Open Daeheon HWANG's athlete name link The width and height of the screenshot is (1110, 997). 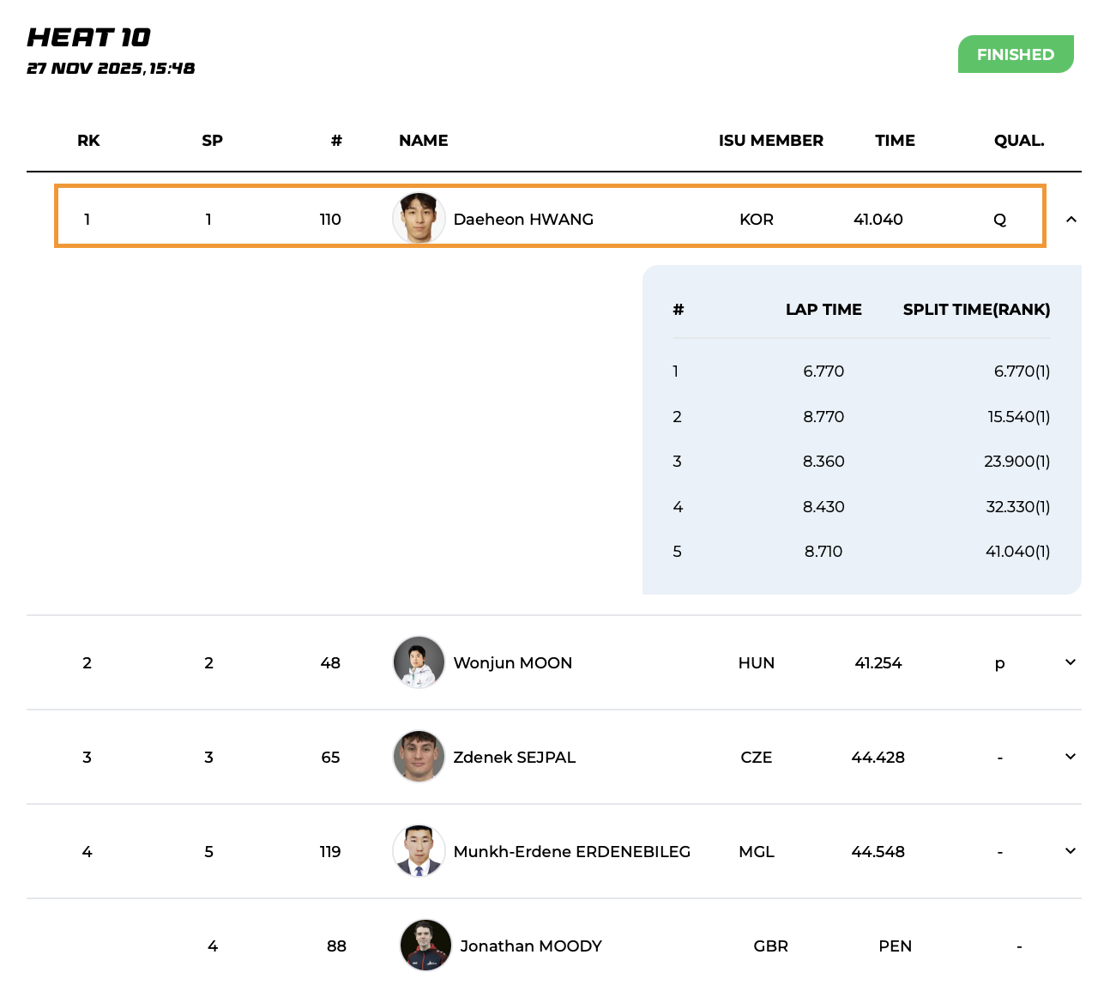pyautogui.click(x=523, y=220)
